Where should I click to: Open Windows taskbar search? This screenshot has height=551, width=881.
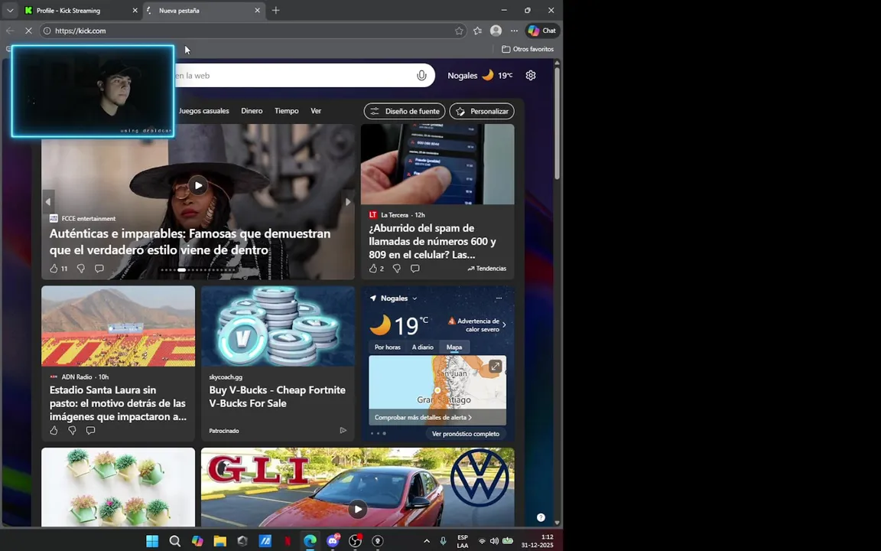(174, 541)
